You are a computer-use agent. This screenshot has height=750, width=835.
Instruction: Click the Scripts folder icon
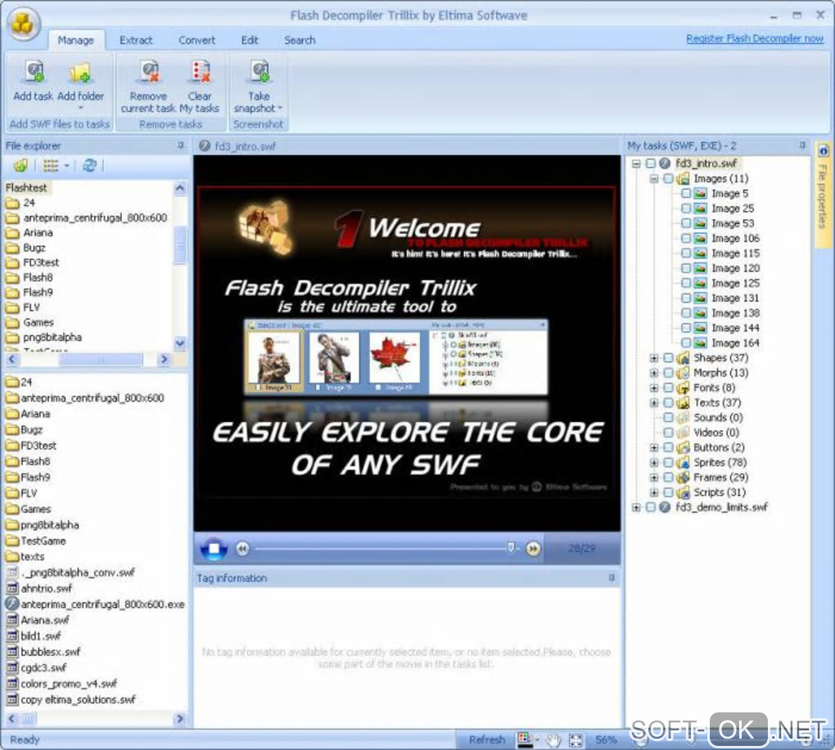click(x=683, y=492)
